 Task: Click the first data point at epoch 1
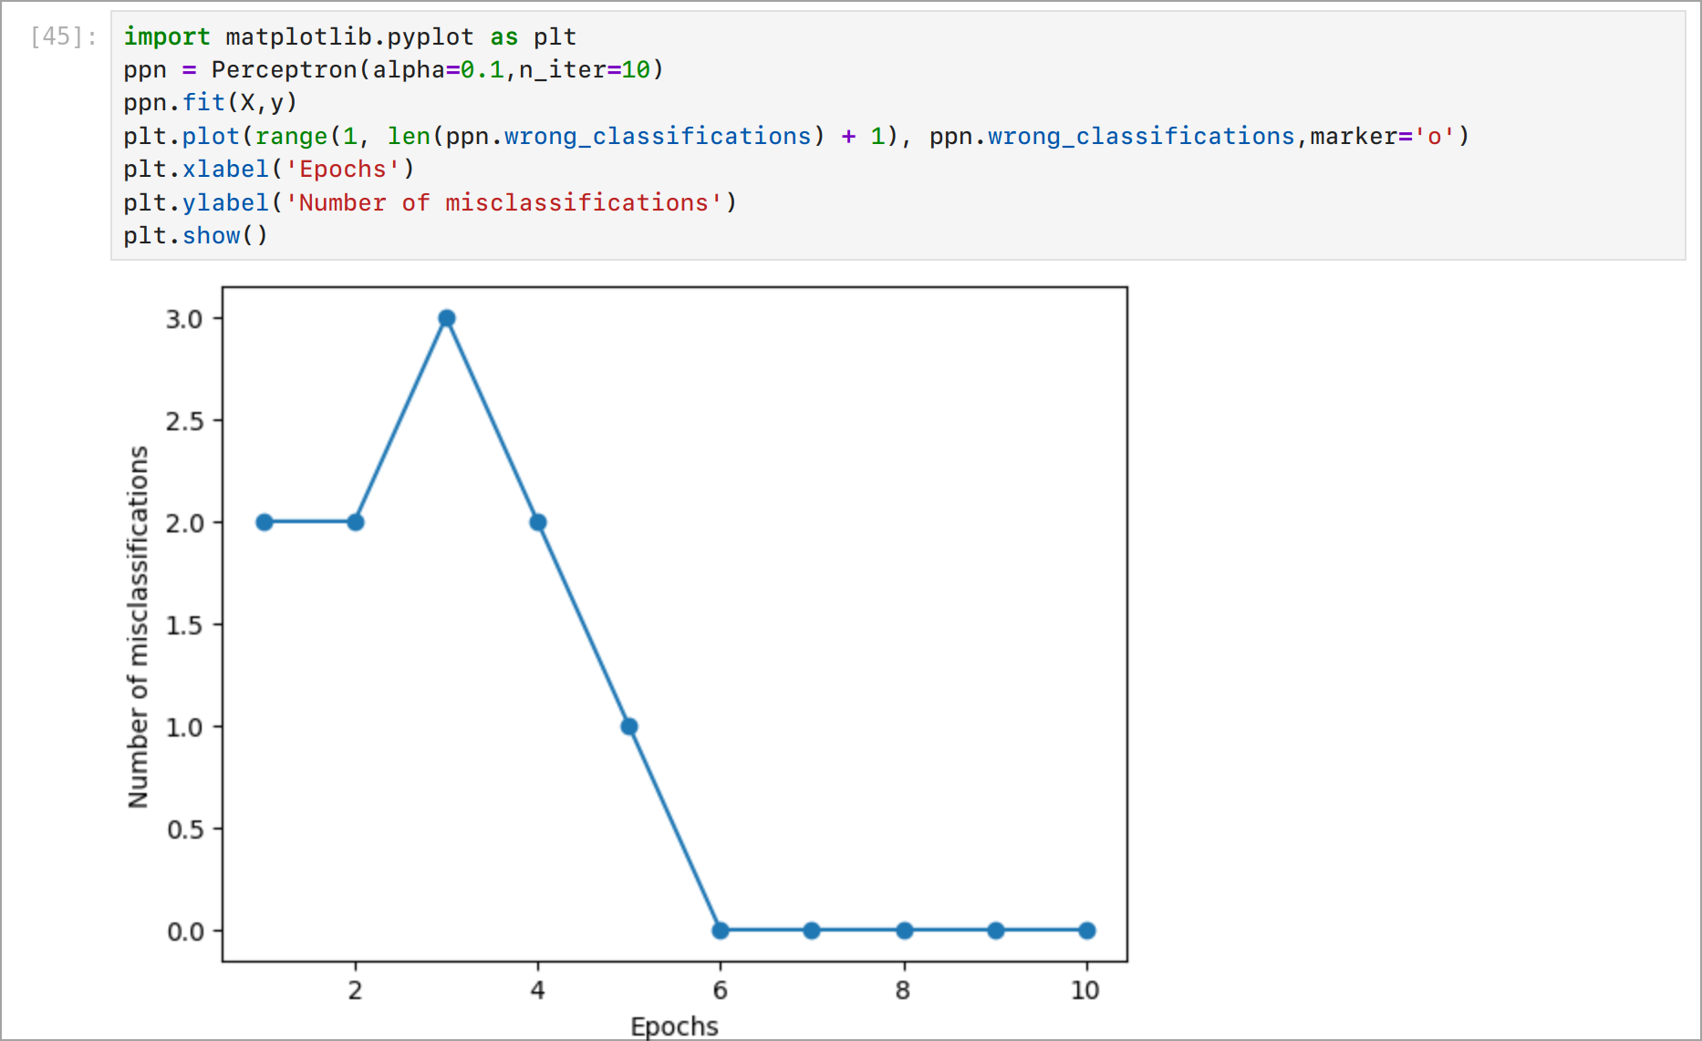(264, 521)
